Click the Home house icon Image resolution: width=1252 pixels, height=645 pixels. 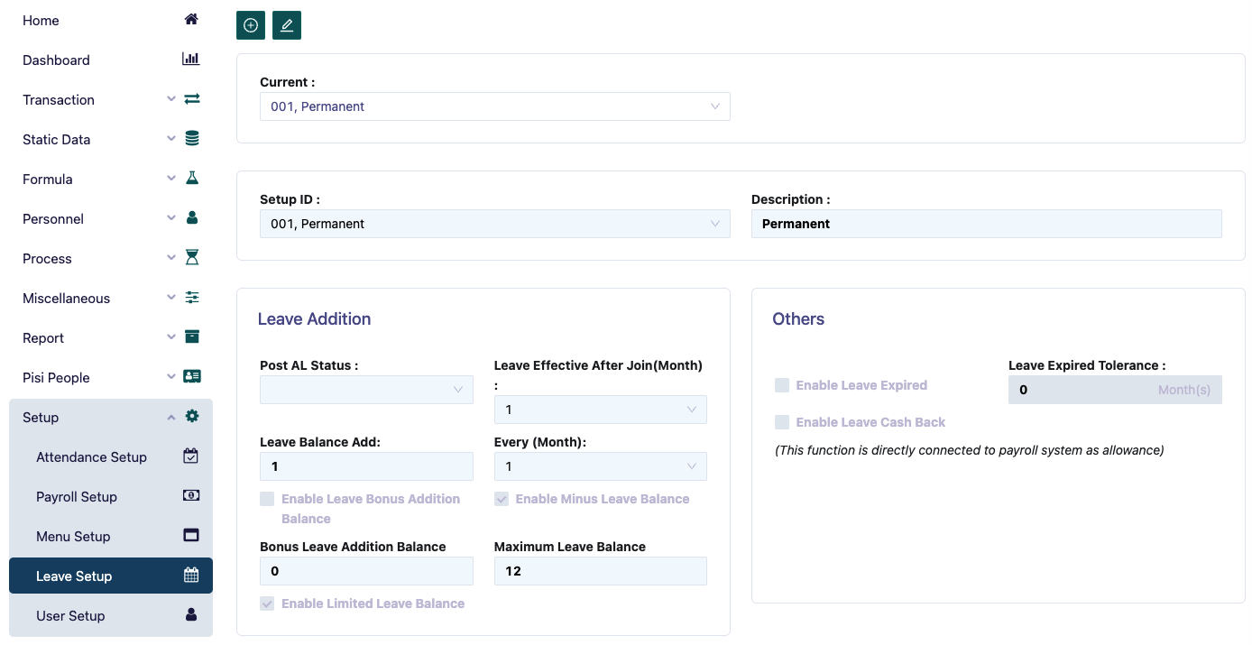(x=191, y=20)
